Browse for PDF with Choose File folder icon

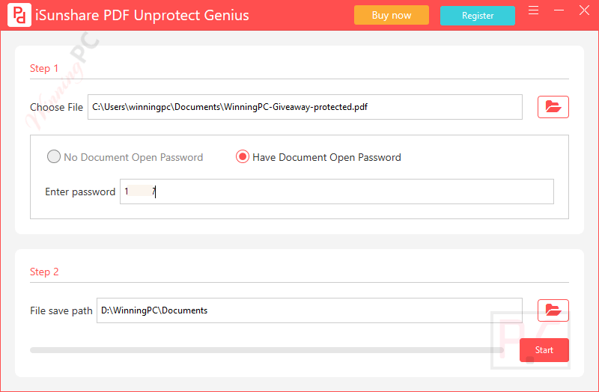[553, 107]
